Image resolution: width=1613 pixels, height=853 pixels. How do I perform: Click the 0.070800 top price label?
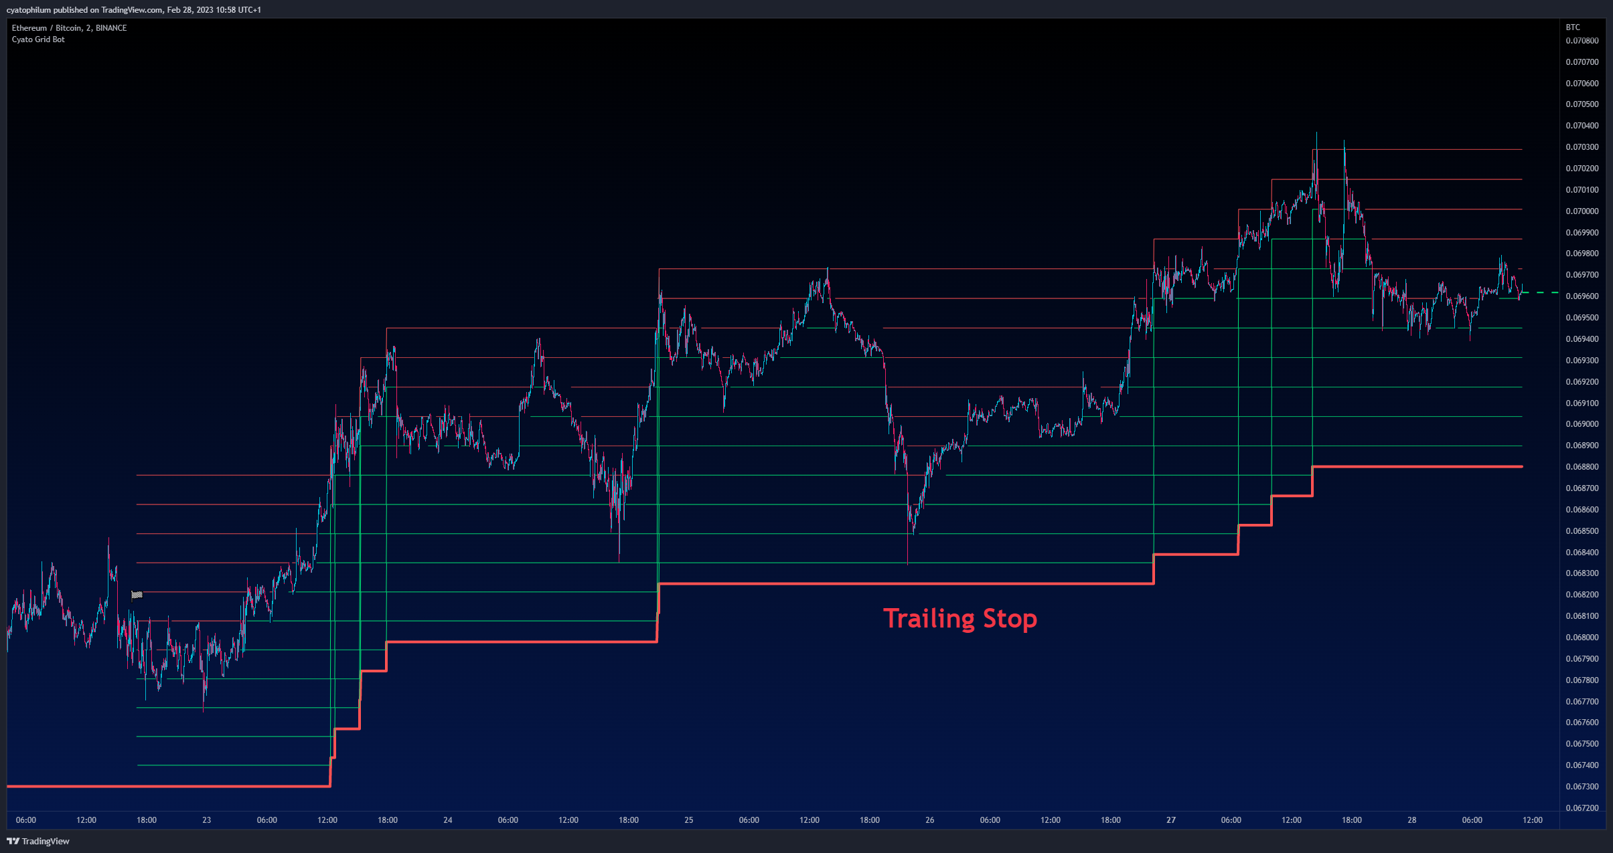point(1582,41)
